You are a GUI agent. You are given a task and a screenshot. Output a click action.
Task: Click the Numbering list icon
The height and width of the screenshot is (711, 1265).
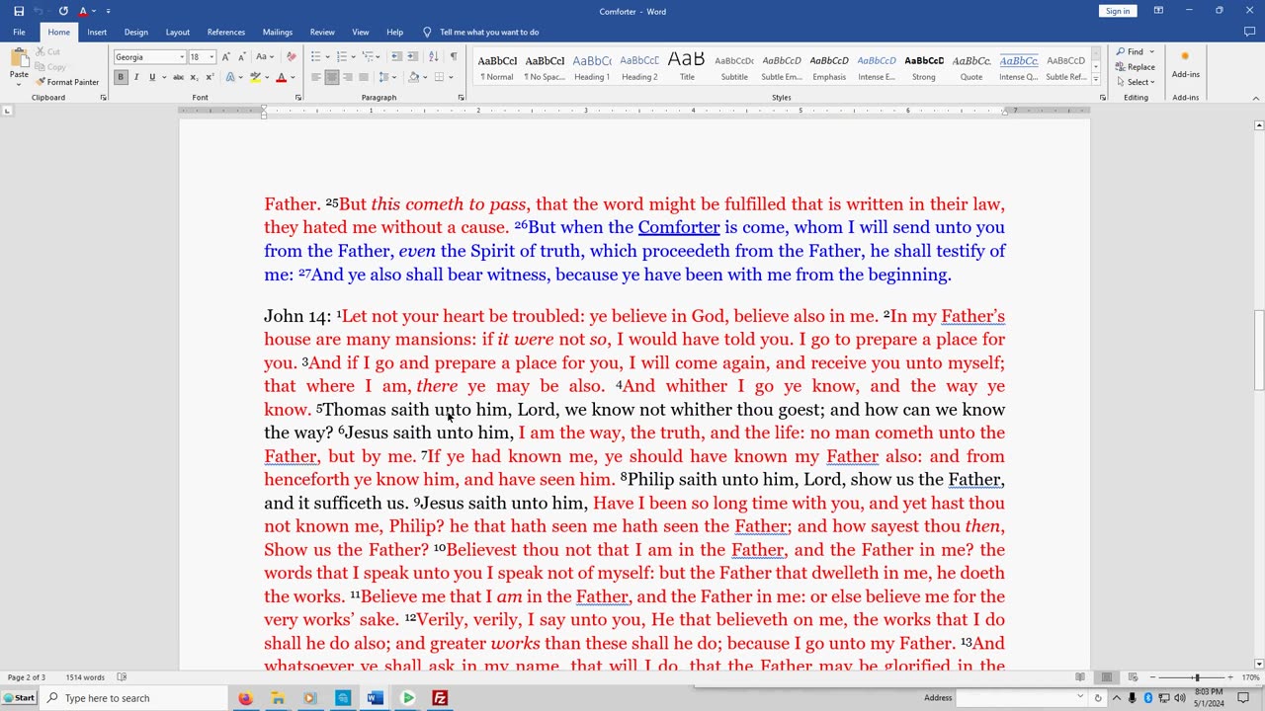[343, 57]
